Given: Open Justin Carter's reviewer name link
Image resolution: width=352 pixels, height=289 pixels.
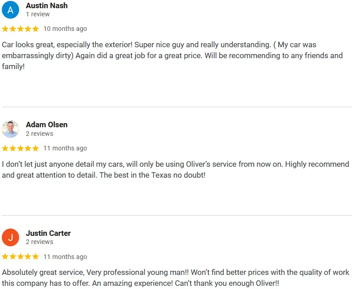Looking at the screenshot, I should coord(48,233).
